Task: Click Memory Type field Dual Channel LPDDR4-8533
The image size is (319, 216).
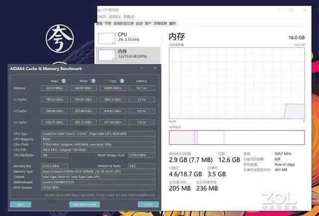Action: (x=98, y=172)
